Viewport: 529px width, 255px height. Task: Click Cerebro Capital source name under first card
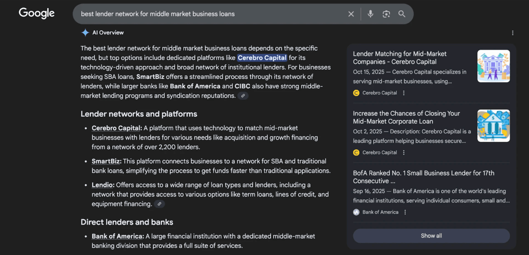tap(379, 93)
